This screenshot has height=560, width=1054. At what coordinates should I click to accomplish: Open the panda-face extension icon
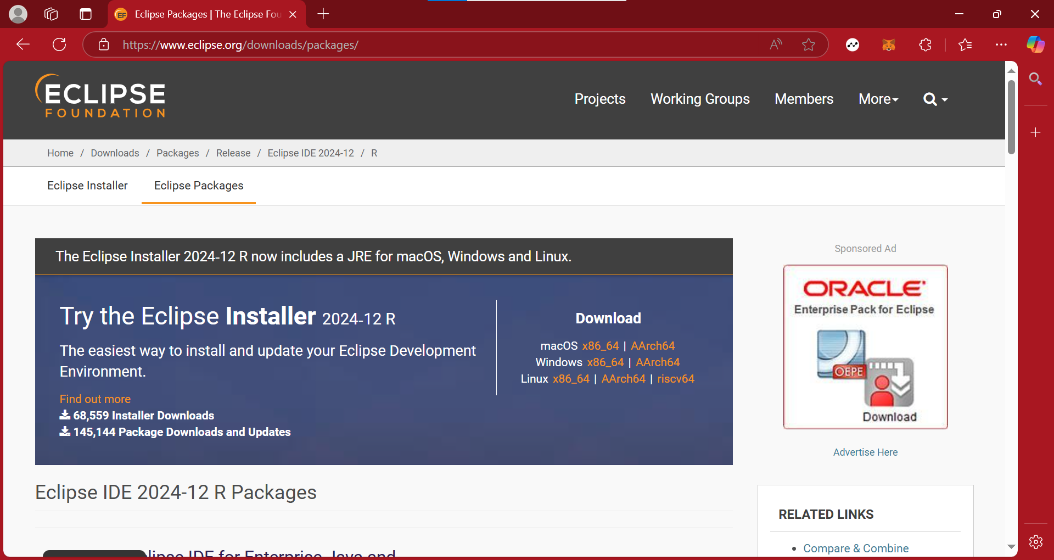point(853,45)
